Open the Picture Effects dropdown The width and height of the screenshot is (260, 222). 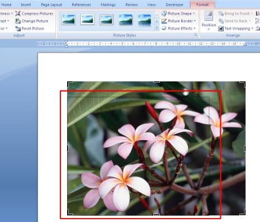click(x=195, y=29)
